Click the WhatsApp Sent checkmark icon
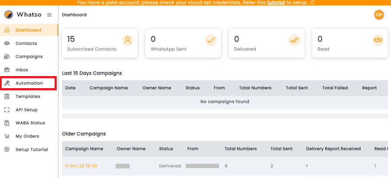 pyautogui.click(x=211, y=40)
